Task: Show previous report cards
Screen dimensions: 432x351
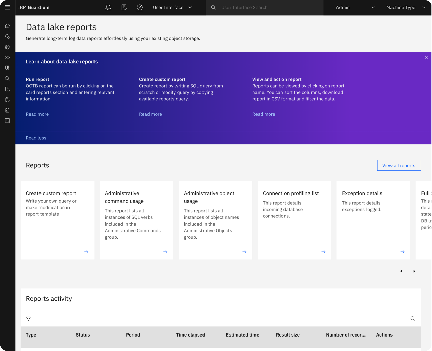Action: (401, 271)
